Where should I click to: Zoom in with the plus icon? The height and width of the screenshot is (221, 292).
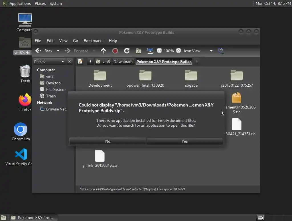[179, 51]
